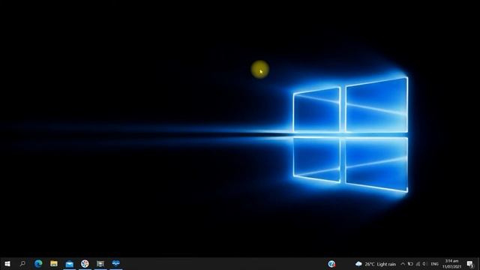Screen dimensions: 480x270
Task: Open the colorful pinwheel app icon
Action: point(85,263)
